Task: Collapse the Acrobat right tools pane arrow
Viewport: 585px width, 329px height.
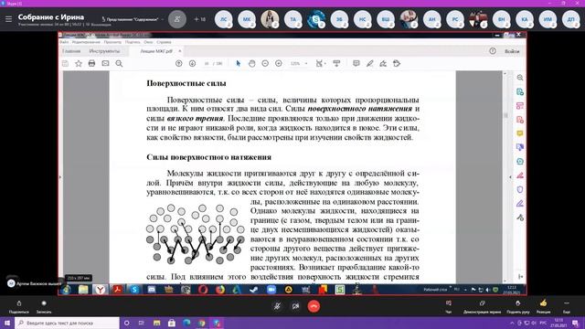Action: (x=510, y=176)
